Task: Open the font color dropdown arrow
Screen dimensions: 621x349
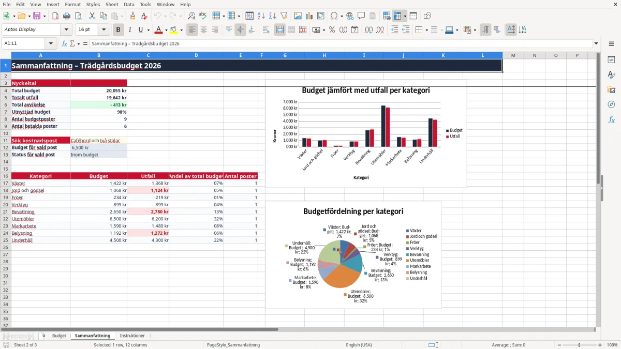Action: (x=166, y=30)
